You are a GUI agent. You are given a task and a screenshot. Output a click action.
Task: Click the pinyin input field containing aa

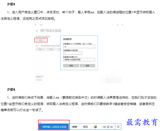click(79, 47)
